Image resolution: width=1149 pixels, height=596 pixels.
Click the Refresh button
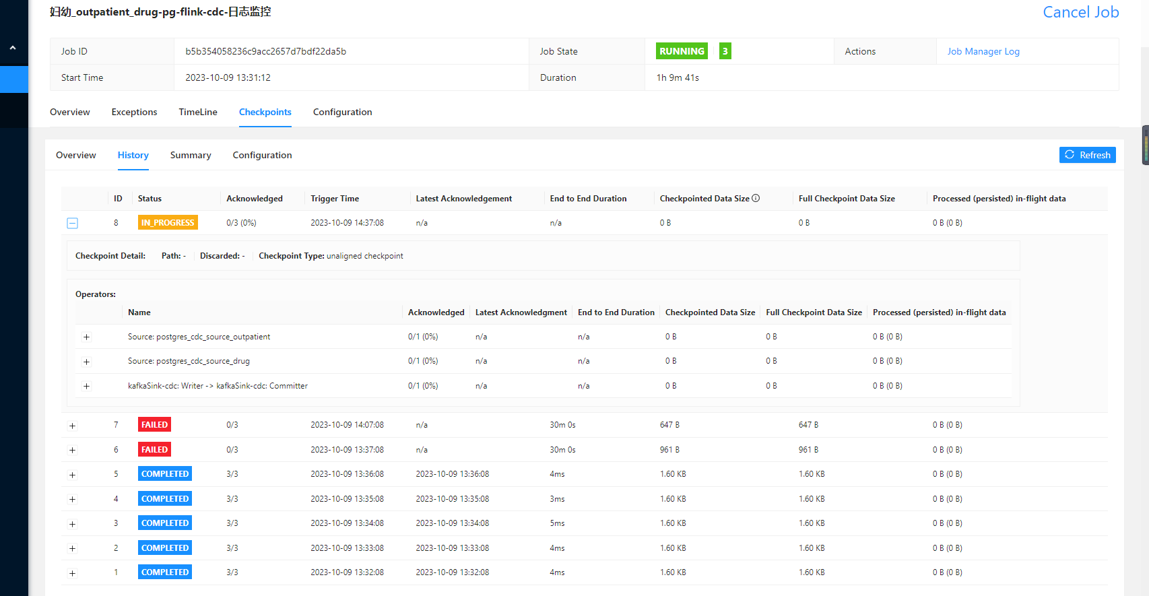[x=1087, y=155]
